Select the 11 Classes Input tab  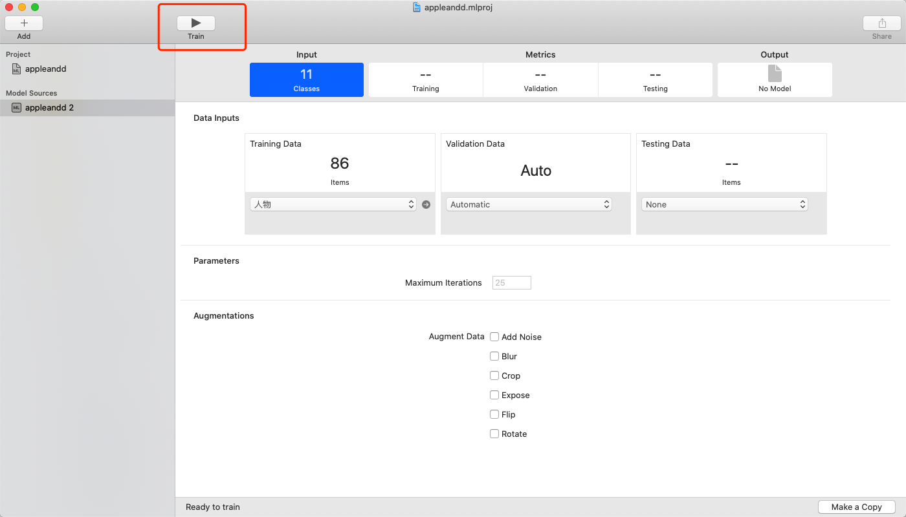(x=307, y=79)
